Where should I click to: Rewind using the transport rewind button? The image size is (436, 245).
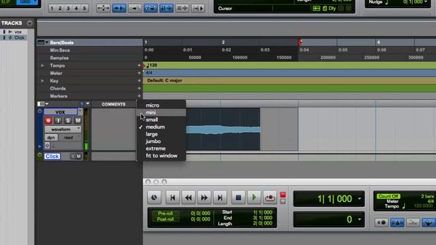pyautogui.click(x=188, y=197)
